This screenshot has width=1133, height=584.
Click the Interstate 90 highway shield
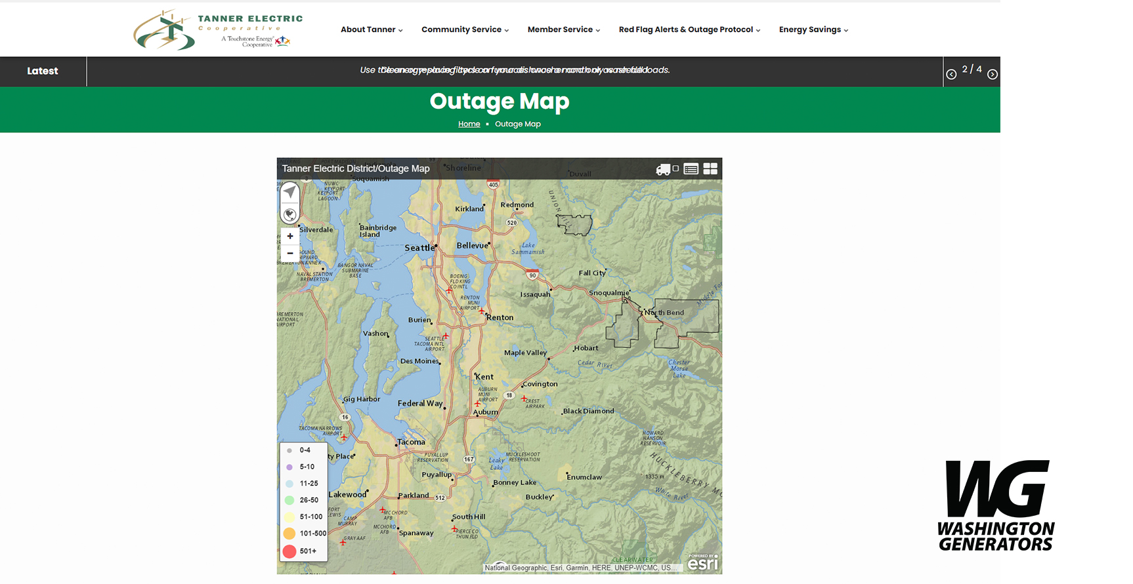click(533, 274)
